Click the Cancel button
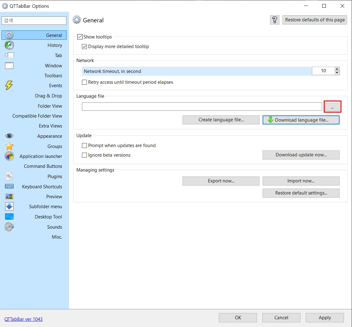 click(x=281, y=318)
